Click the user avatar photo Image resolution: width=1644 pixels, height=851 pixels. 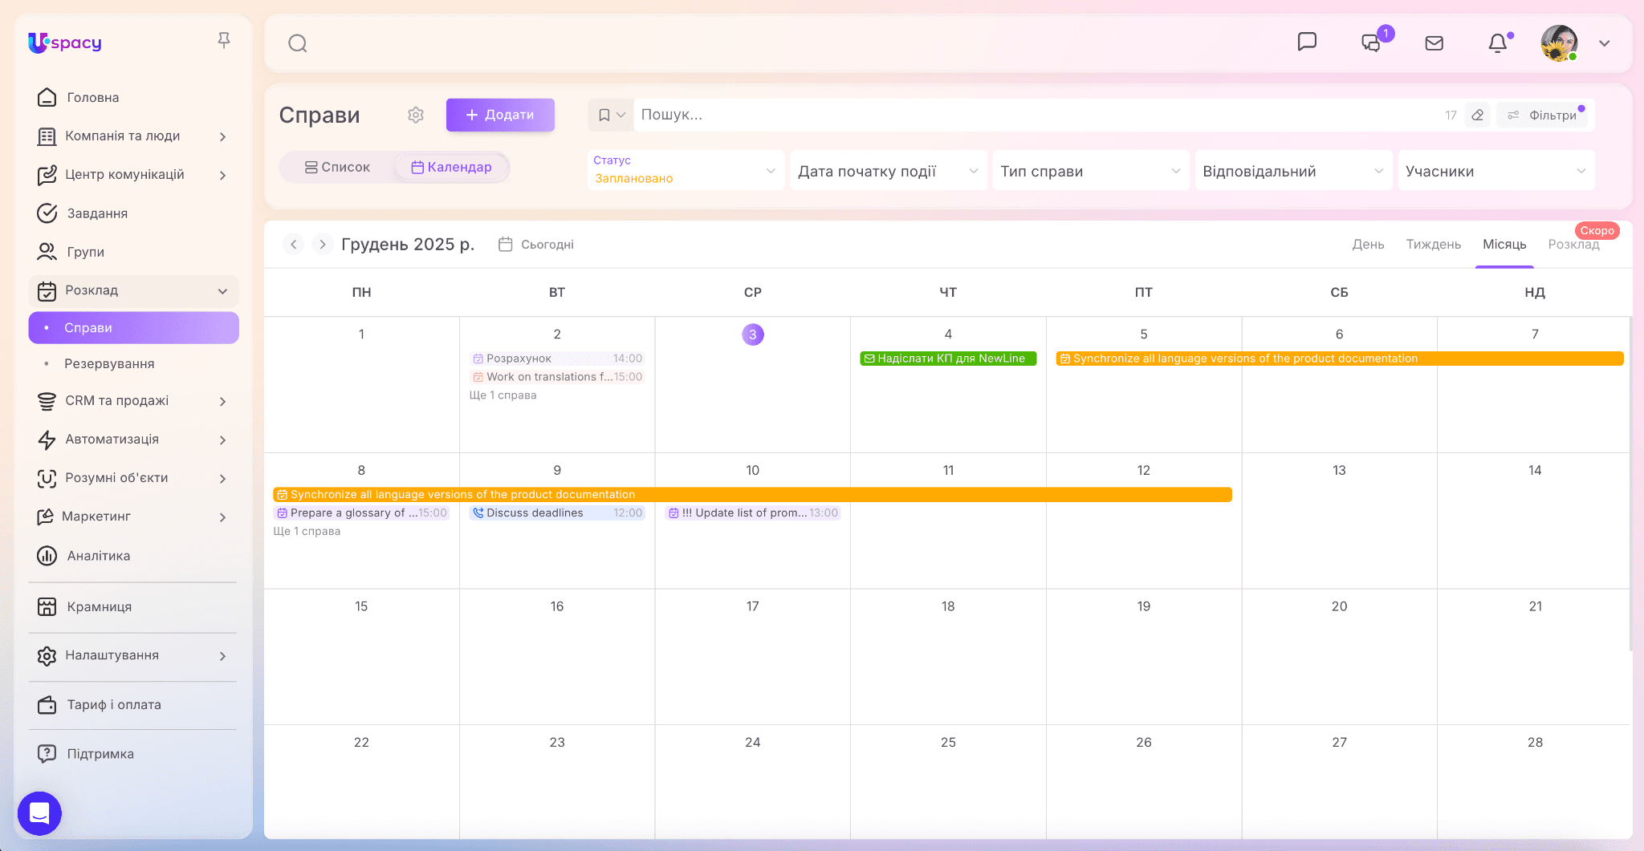coord(1559,43)
